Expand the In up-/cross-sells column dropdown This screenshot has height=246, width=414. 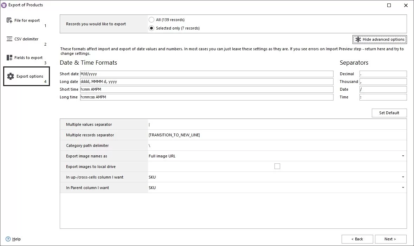(403, 177)
